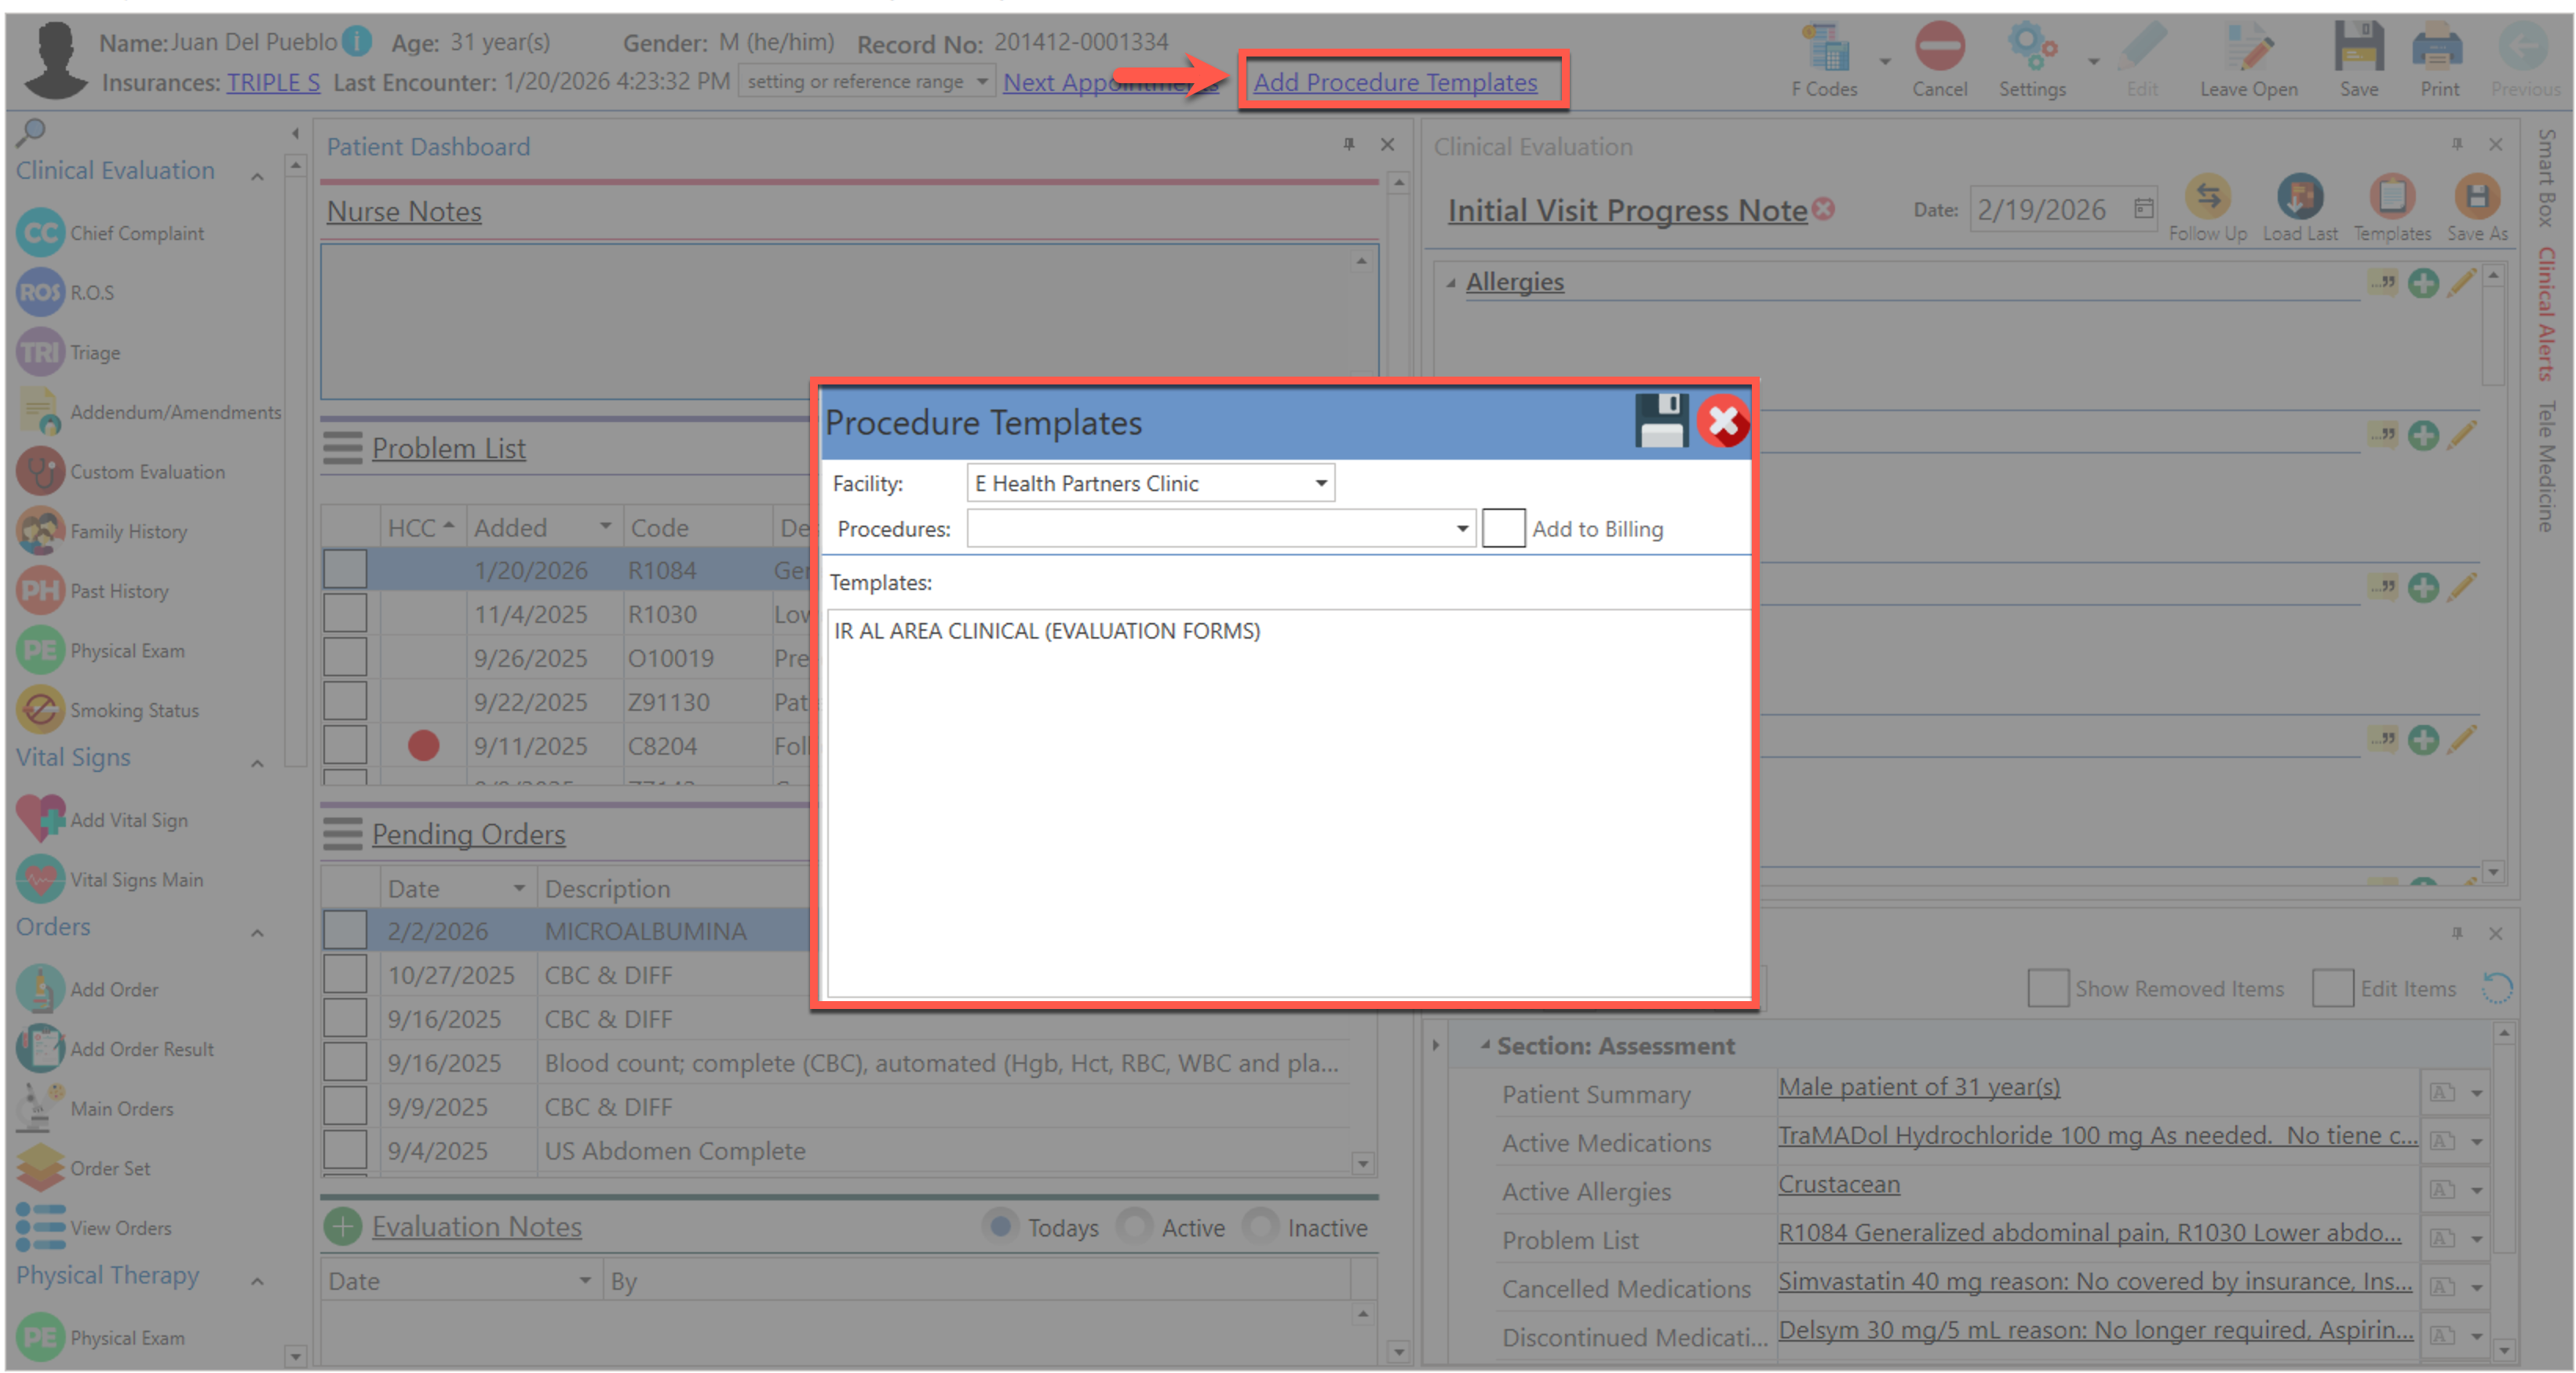The image size is (2576, 1373).
Task: Switch to Clinical Alerts side tab
Action: [2546, 313]
